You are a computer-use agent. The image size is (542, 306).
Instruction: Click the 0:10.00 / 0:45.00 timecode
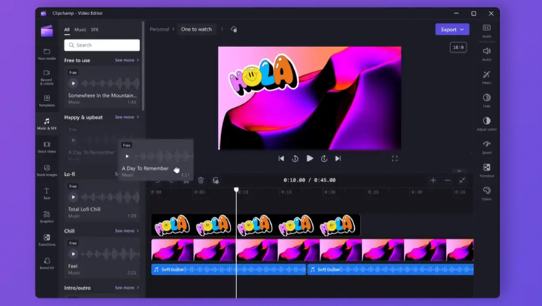pos(309,180)
